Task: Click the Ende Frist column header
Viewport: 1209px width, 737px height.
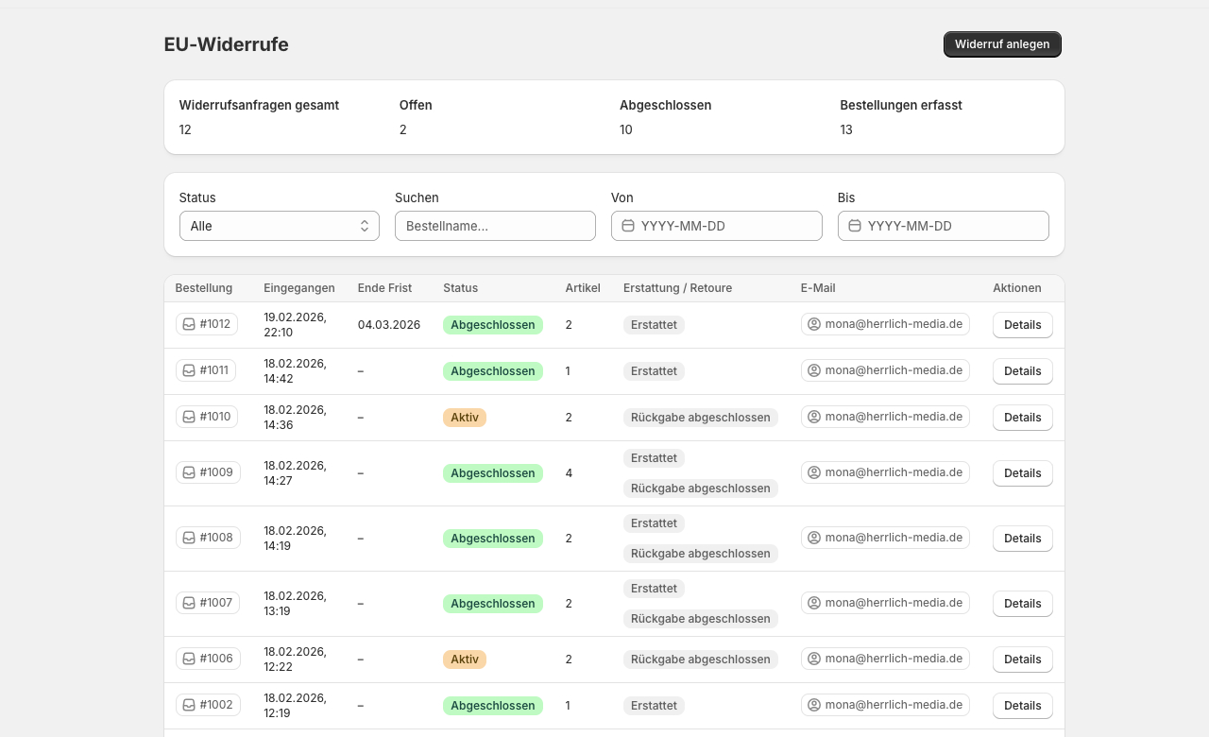Action: click(384, 288)
